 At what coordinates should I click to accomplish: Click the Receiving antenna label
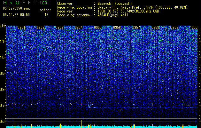(73, 15)
